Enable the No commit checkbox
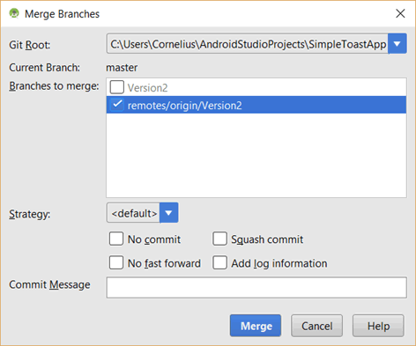Viewport: 416px width, 346px height. (116, 239)
